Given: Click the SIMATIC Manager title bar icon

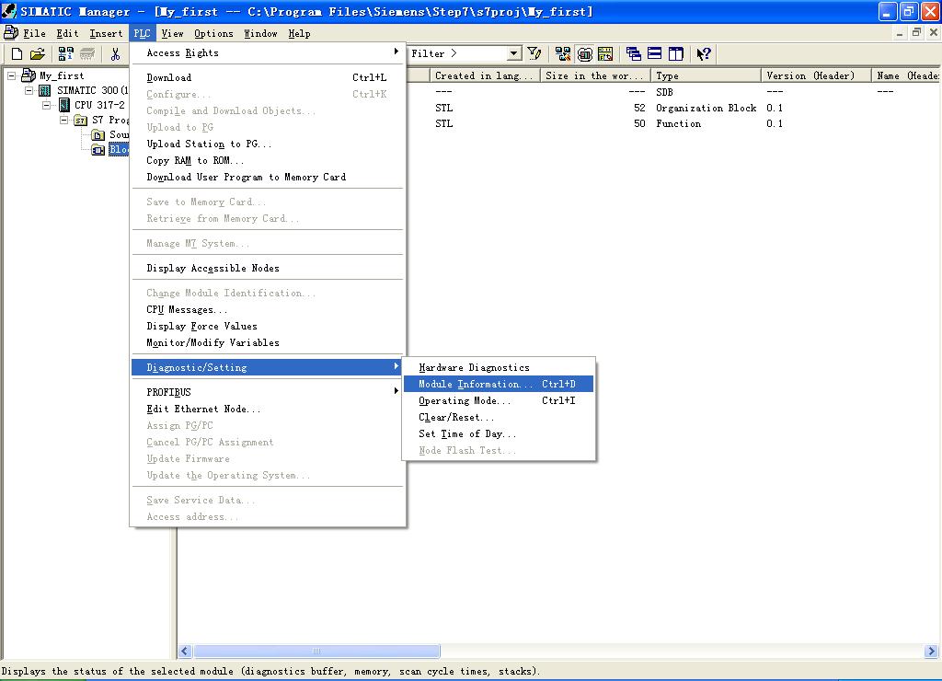Looking at the screenshot, I should 9,11.
